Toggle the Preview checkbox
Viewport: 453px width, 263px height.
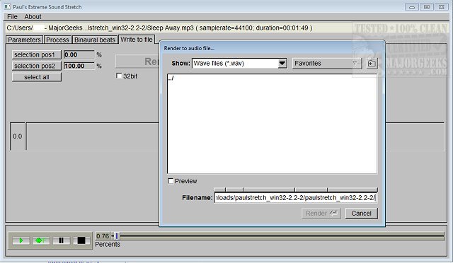pos(171,181)
